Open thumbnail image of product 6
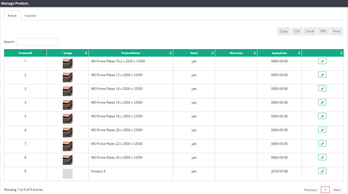This screenshot has height=194, width=348. point(68,132)
